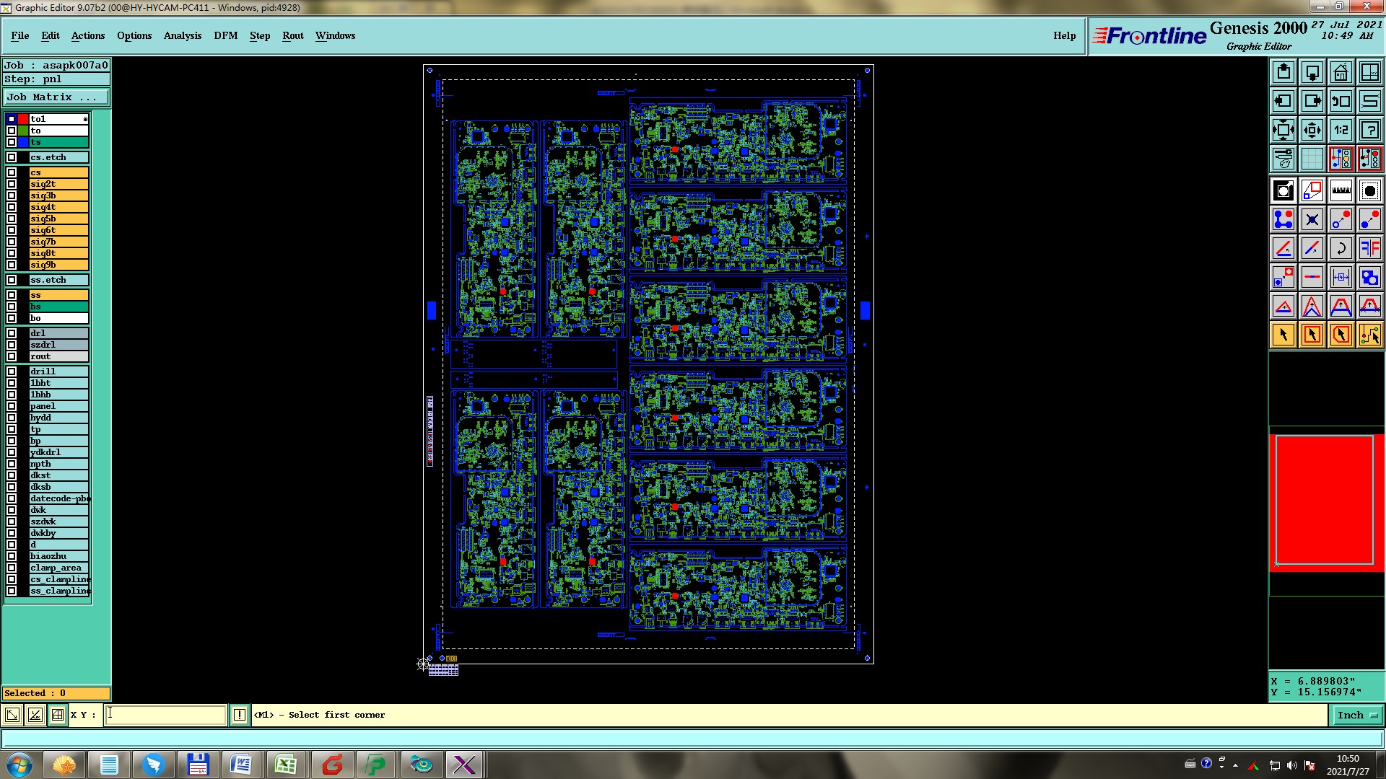The height and width of the screenshot is (779, 1386).
Task: Click the 1:2 zoom icon
Action: click(1341, 130)
